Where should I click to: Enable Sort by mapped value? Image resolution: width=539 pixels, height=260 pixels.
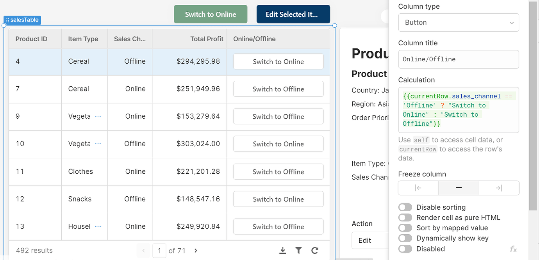[x=405, y=228]
